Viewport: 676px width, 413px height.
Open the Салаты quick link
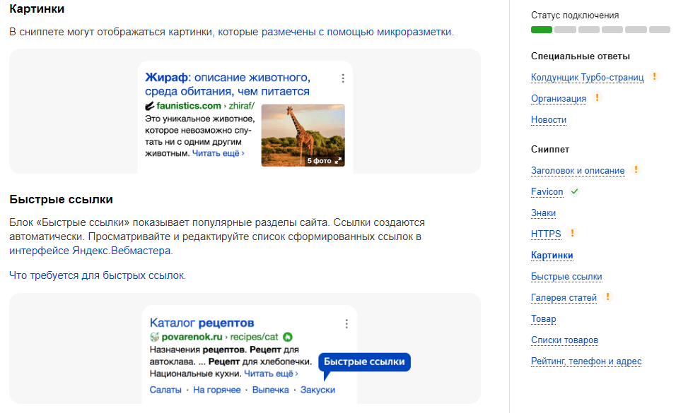click(x=165, y=390)
